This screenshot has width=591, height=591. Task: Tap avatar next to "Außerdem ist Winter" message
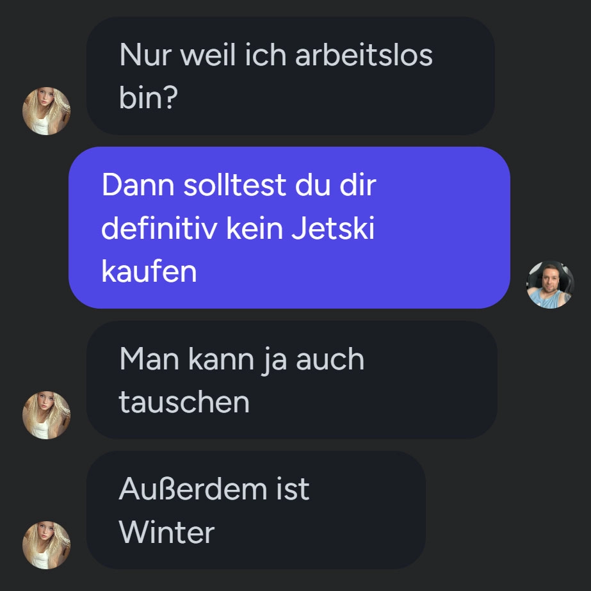pos(46,545)
